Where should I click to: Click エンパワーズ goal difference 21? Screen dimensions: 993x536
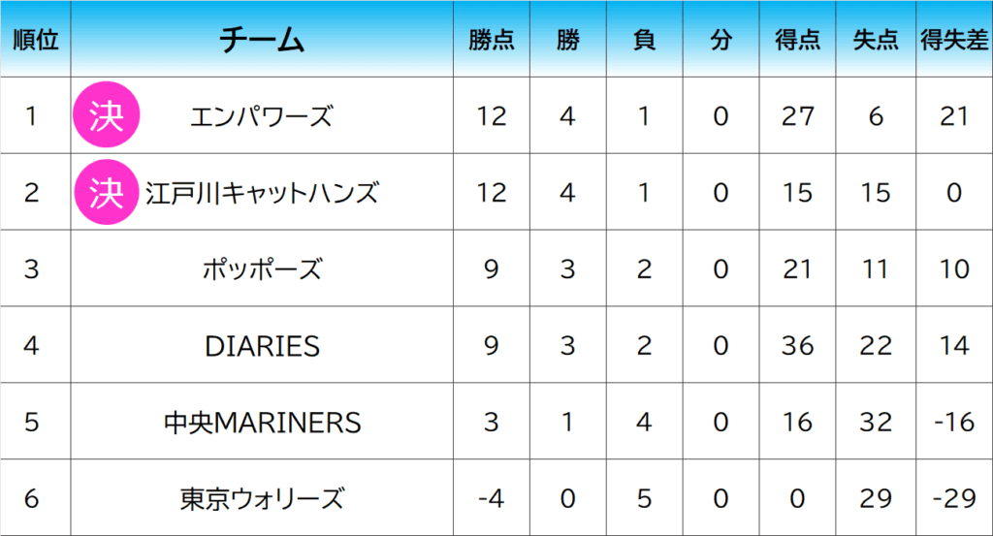point(954,116)
